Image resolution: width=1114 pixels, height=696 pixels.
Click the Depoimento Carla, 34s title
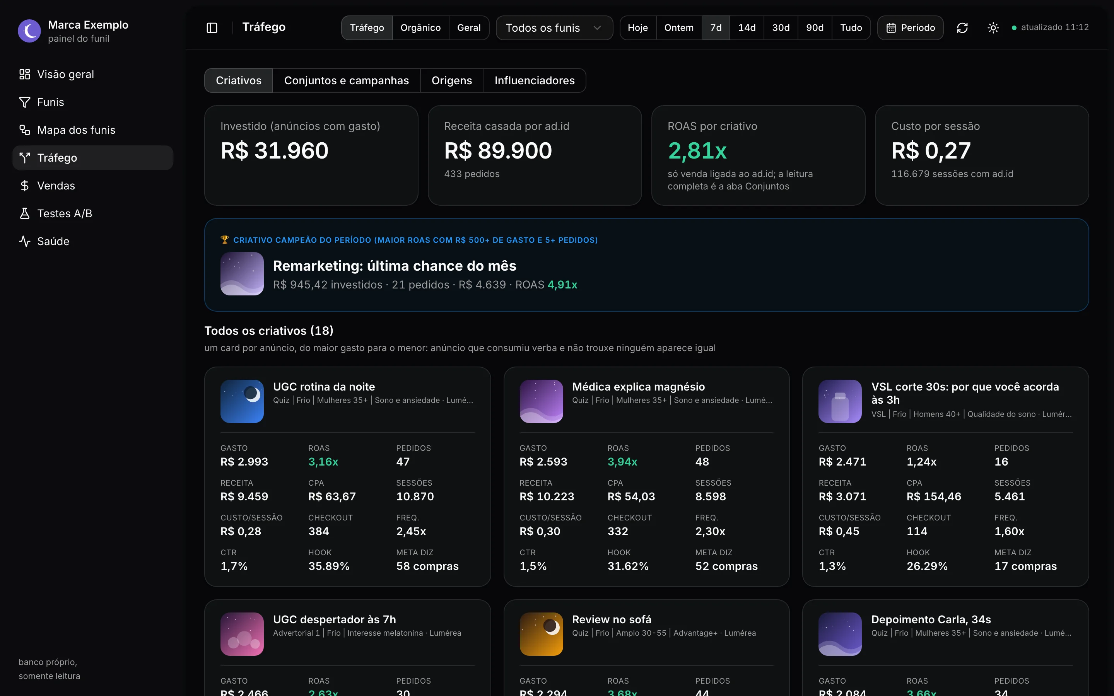(x=931, y=619)
